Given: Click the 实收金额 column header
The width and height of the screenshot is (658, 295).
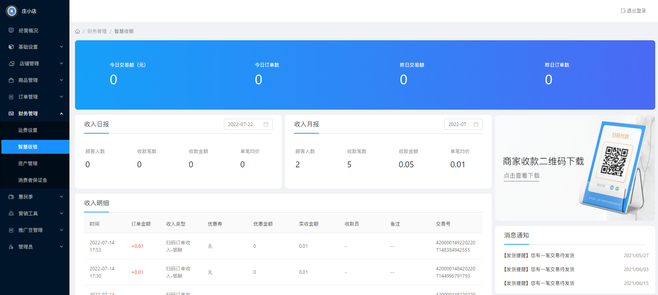Looking at the screenshot, I should [309, 224].
